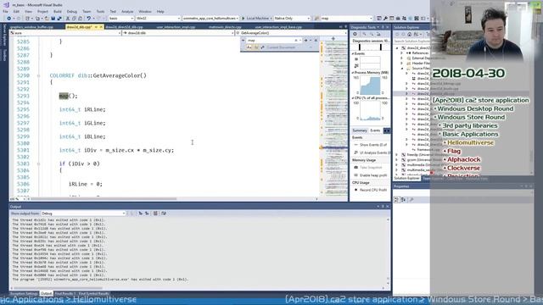Screen dimensions: 543x305
Task: Switch to user_interaction_impl_base.cpp tab
Action: tap(278, 26)
